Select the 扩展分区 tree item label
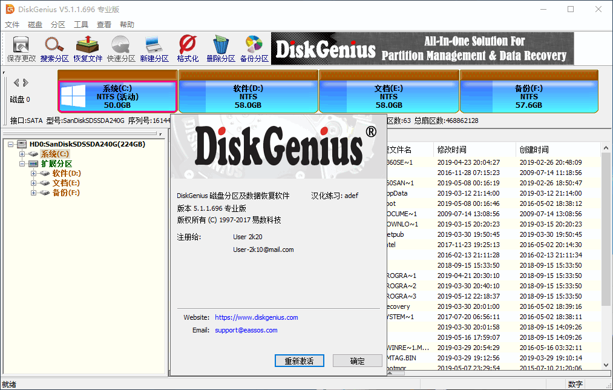Image resolution: width=613 pixels, height=390 pixels. tap(57, 164)
